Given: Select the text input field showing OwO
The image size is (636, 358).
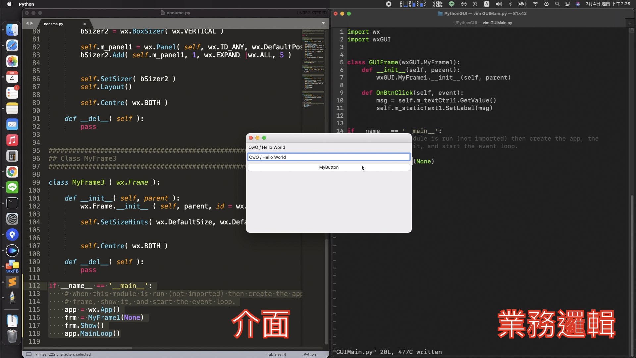Looking at the screenshot, I should tap(328, 157).
